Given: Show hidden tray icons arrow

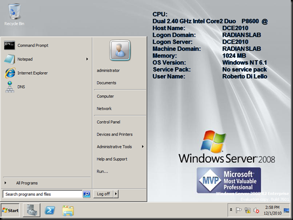Looking at the screenshot, I should tap(231, 210).
